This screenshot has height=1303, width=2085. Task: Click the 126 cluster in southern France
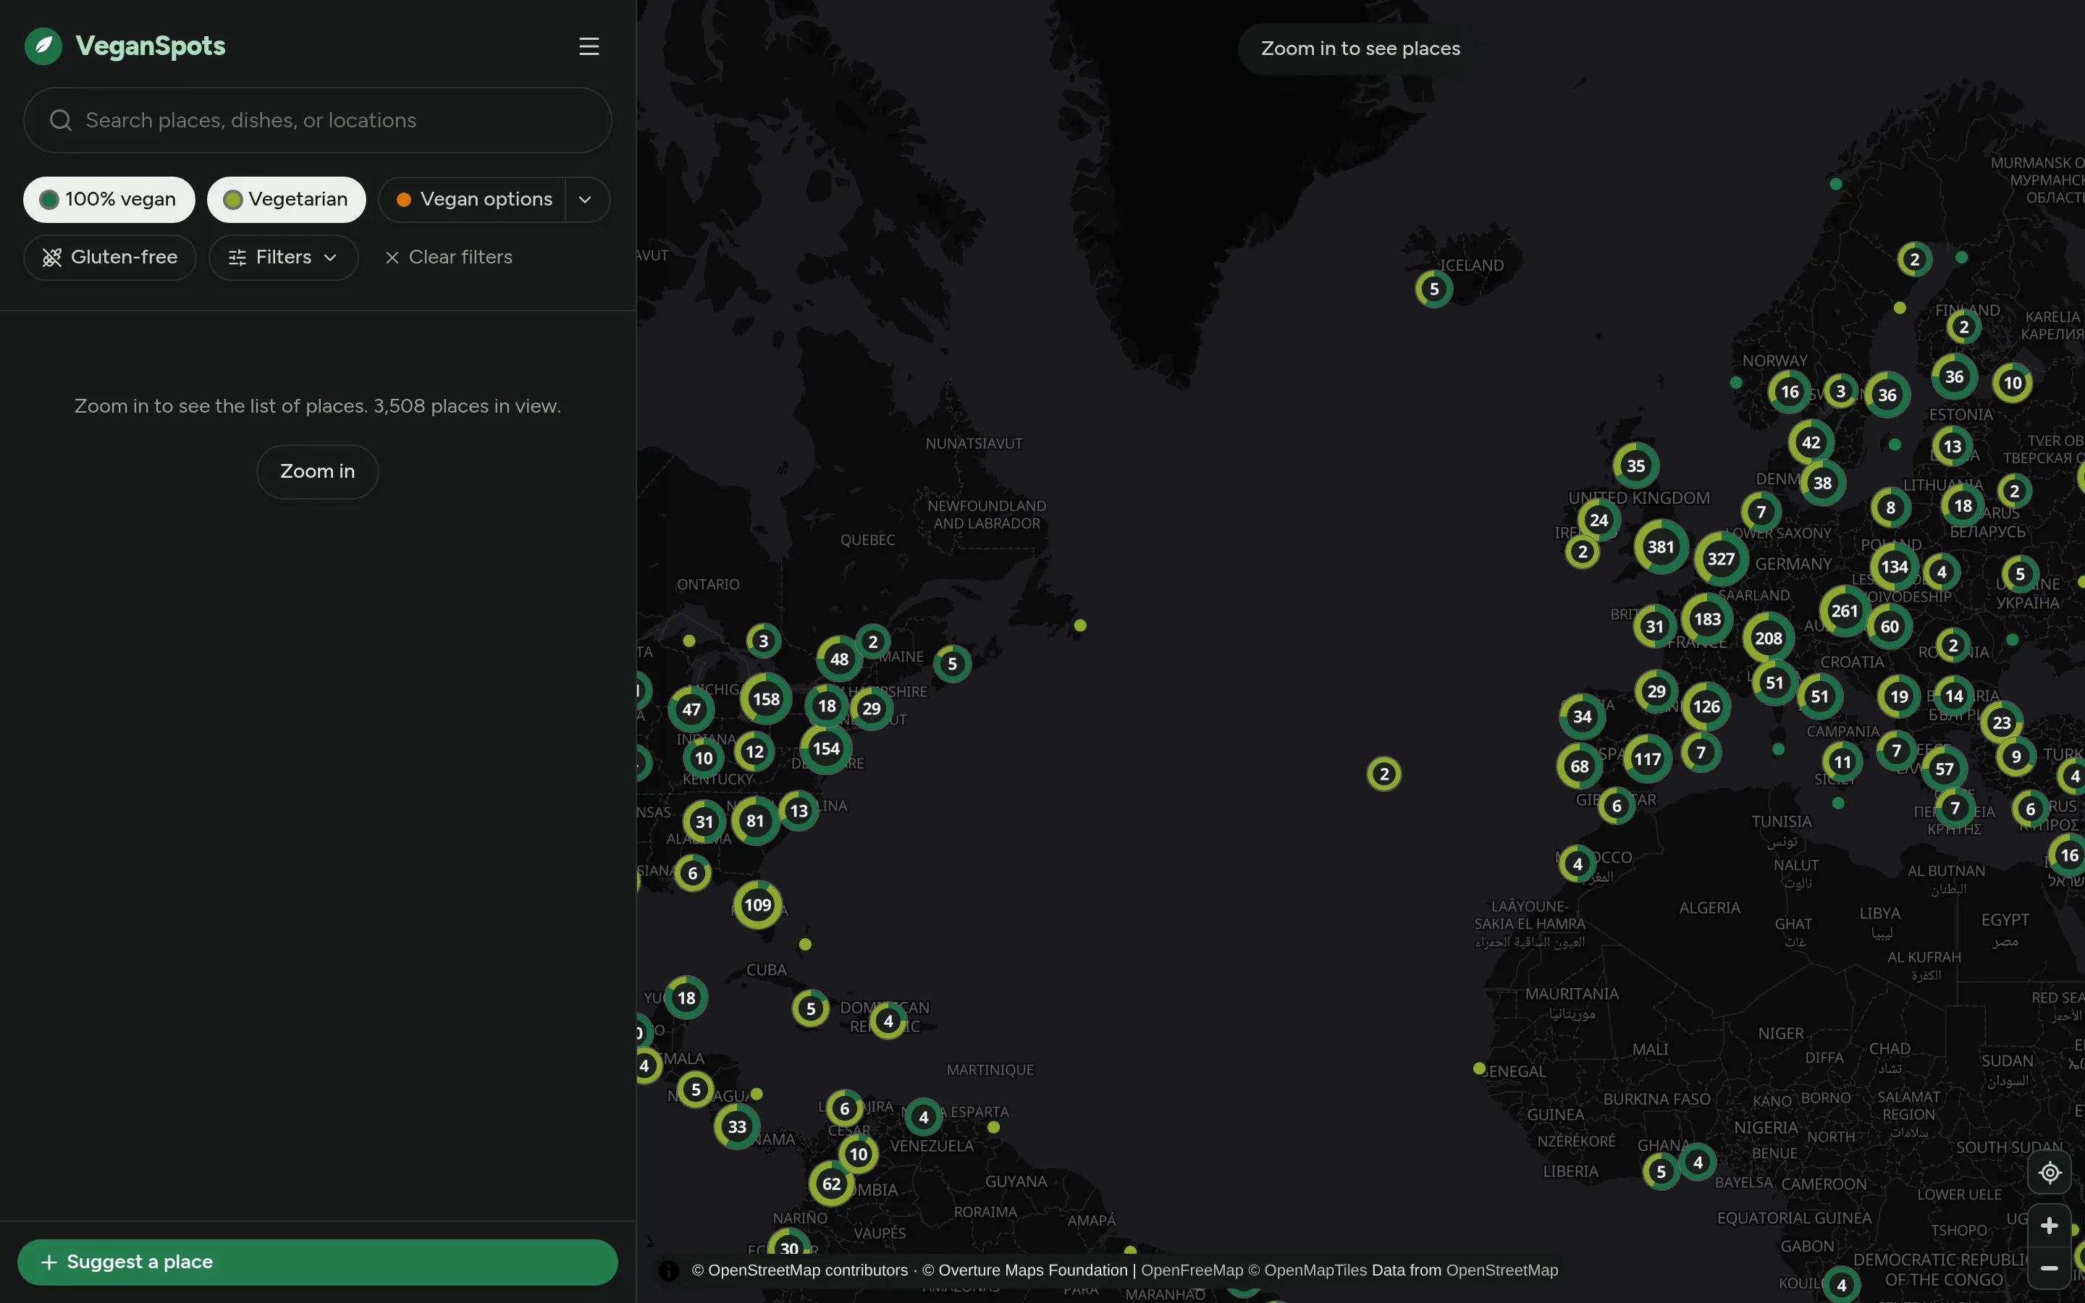point(1706,707)
